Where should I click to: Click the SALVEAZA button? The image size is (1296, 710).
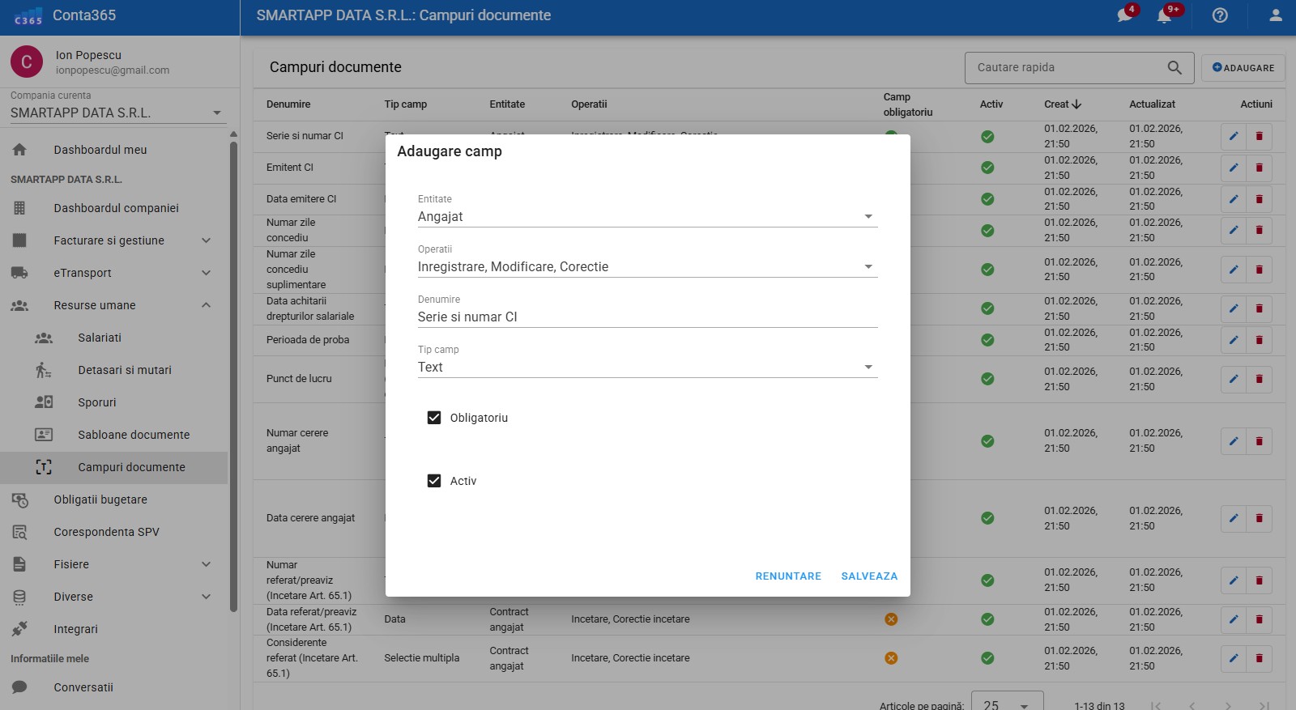pos(869,576)
